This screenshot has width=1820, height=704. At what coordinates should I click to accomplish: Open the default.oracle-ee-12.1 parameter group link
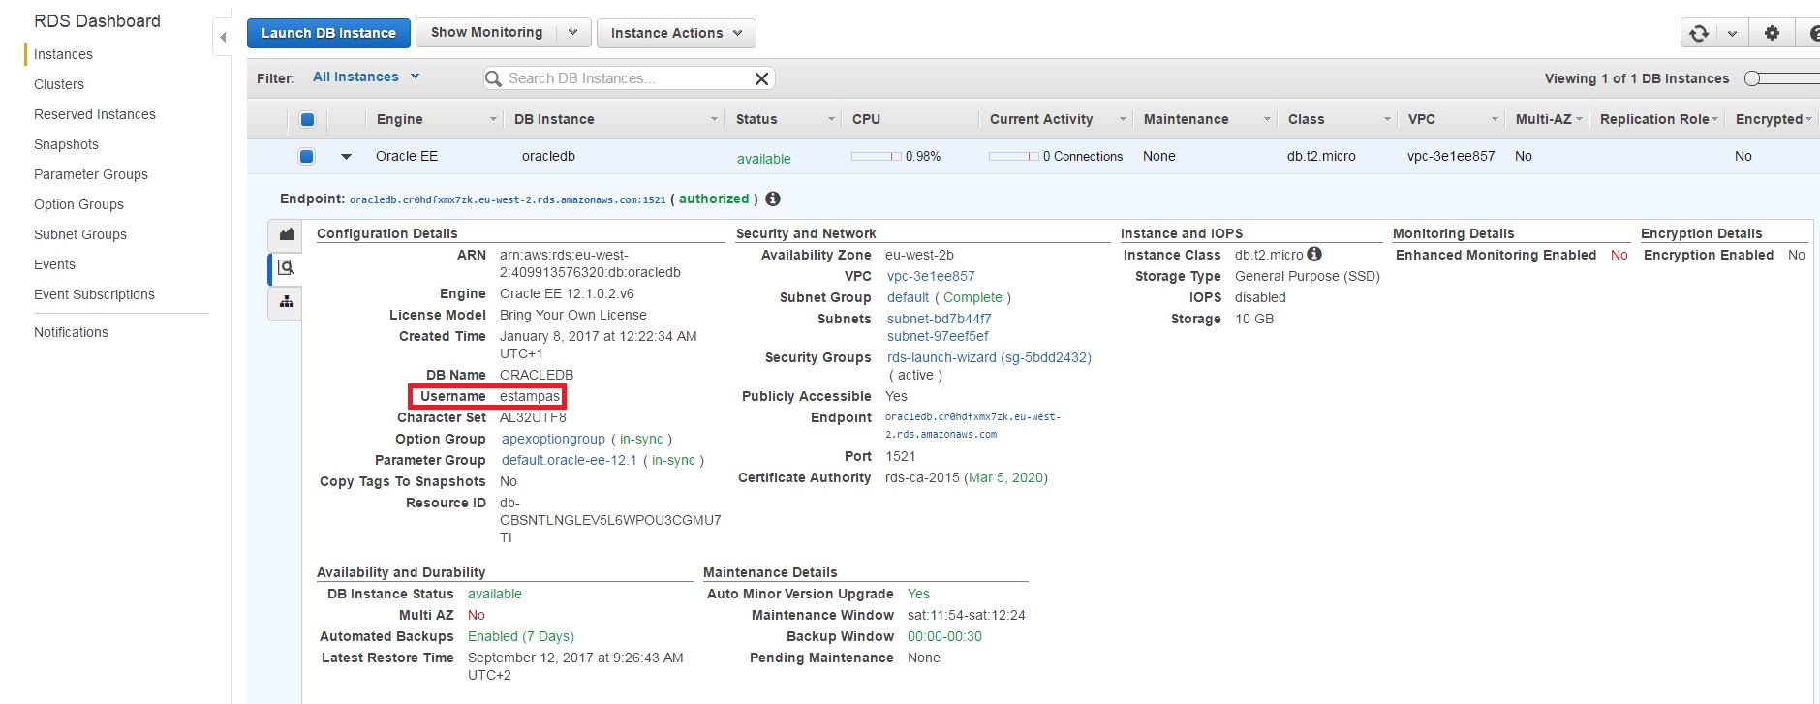pos(570,460)
